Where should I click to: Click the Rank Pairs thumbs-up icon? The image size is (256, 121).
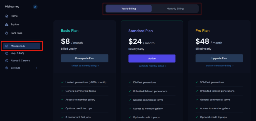pos(7,33)
